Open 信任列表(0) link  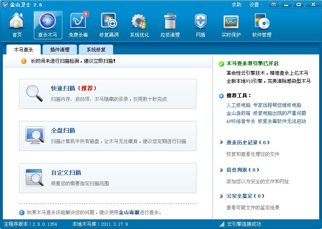(243, 170)
